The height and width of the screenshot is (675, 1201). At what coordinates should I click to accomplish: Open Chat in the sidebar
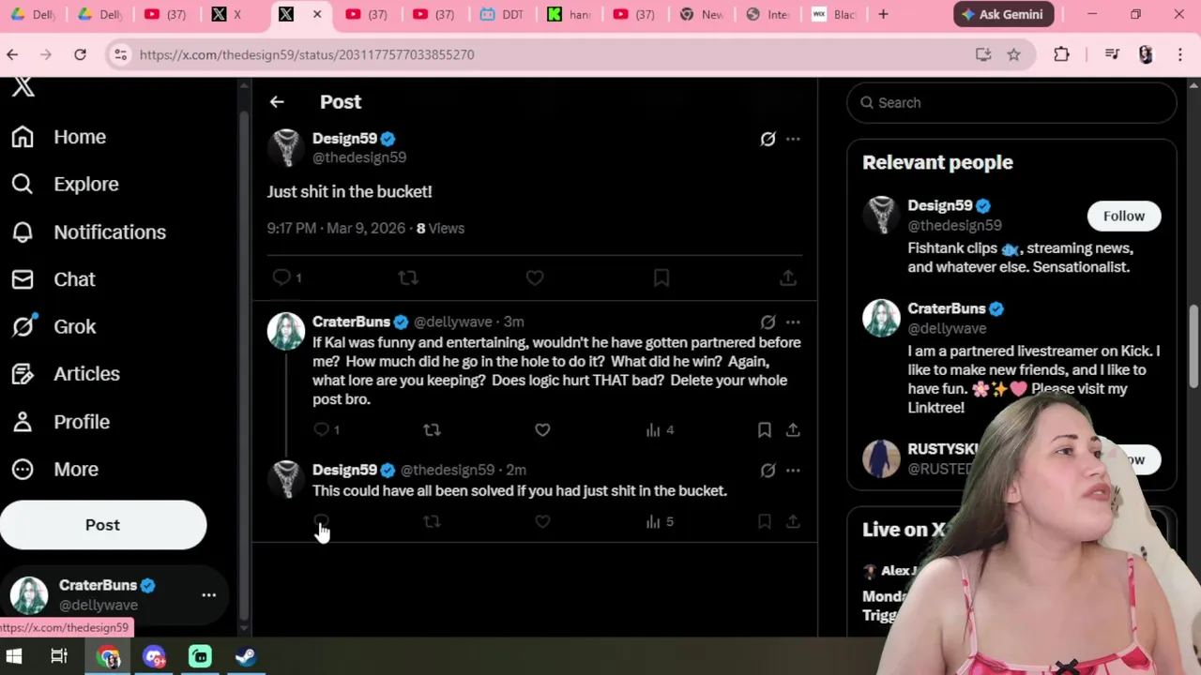[53, 279]
